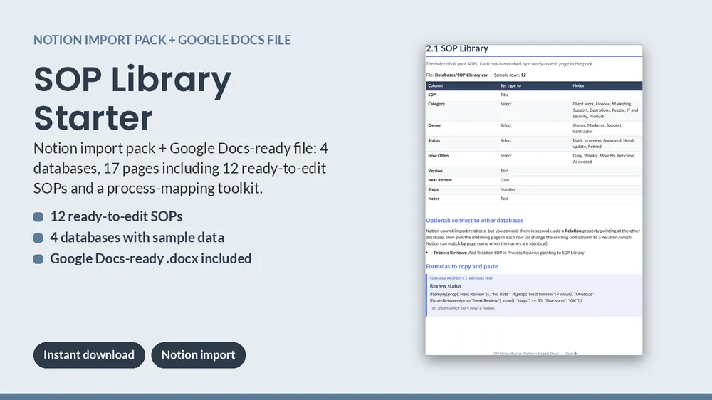The width and height of the screenshot is (712, 400).
Task: Click the Instant download button
Action: [x=89, y=355]
